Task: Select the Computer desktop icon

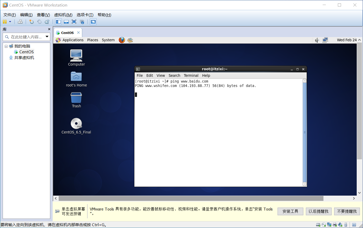Action: click(x=76, y=58)
